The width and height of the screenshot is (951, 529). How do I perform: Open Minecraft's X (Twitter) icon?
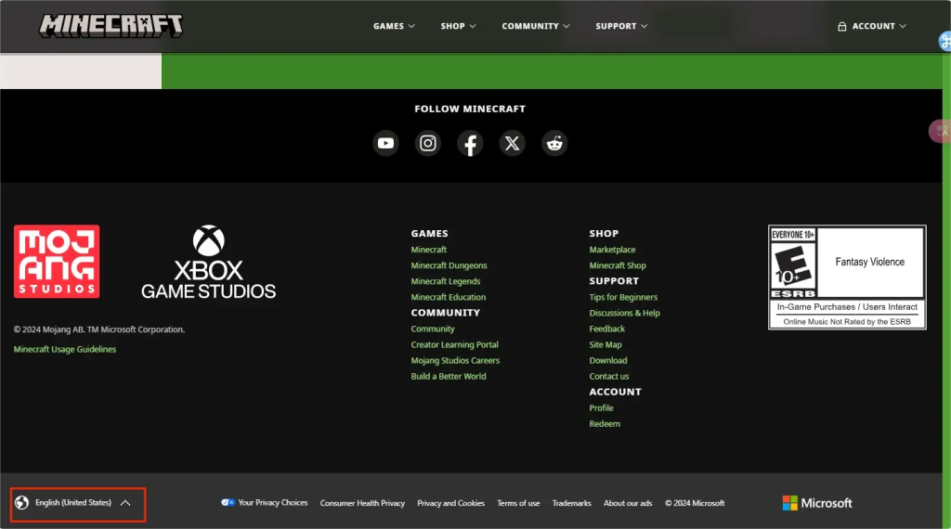pos(513,144)
